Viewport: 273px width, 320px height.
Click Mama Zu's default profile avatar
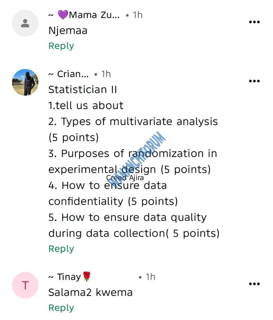25,23
